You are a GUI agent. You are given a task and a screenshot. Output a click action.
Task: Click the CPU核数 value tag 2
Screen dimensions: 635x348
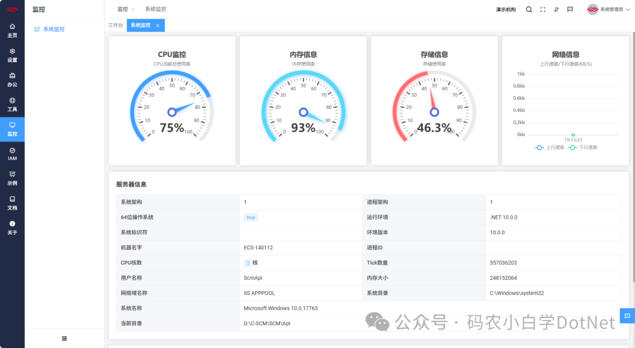click(x=248, y=263)
